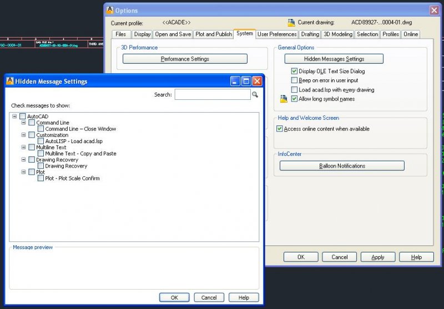
Task: Check the Drawing Recovery group checkbox
Action: [x=32, y=160]
